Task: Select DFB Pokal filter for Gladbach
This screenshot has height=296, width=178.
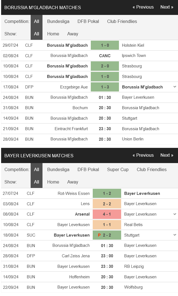Action: 88,21
